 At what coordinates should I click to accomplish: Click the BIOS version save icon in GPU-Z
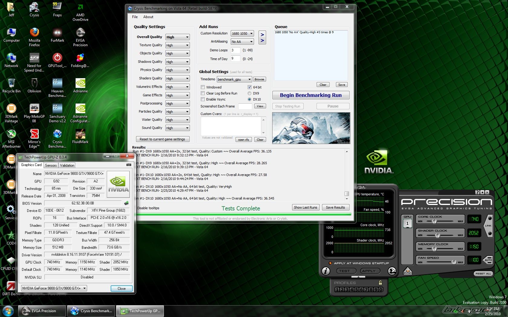pyautogui.click(x=126, y=203)
